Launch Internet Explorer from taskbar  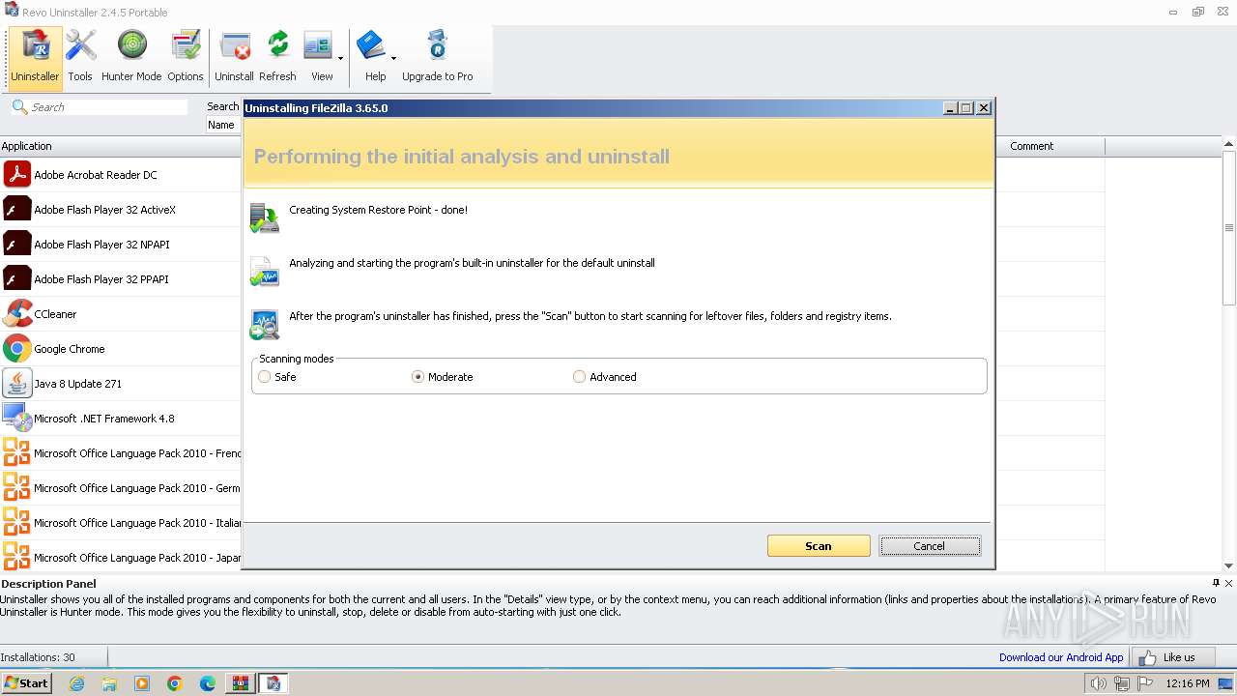76,683
